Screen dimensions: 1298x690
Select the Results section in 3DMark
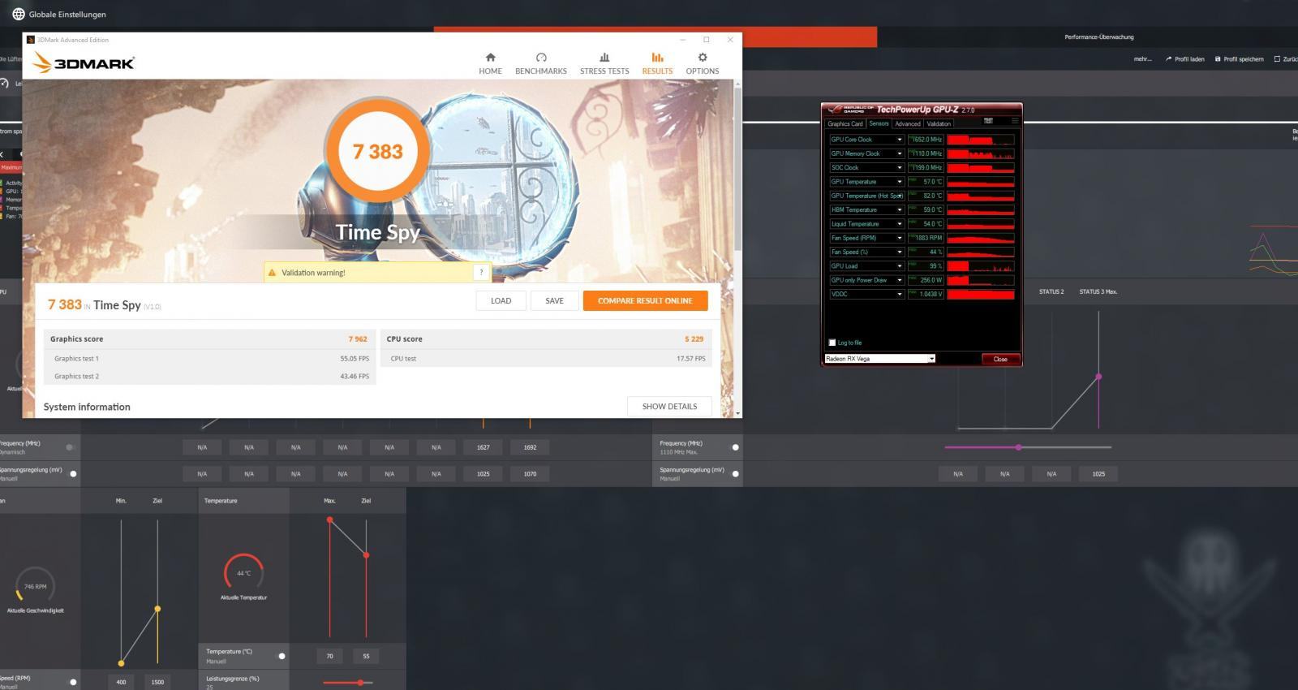[x=657, y=63]
